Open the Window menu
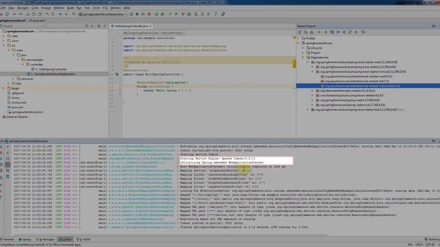The width and height of the screenshot is (440, 247). [x=115, y=8]
